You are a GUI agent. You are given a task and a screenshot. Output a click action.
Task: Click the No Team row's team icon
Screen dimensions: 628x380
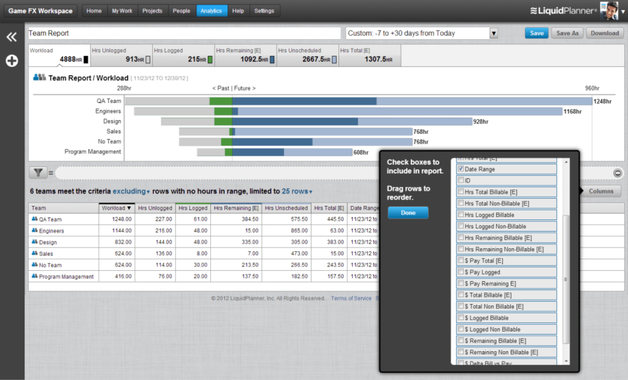tap(34, 265)
